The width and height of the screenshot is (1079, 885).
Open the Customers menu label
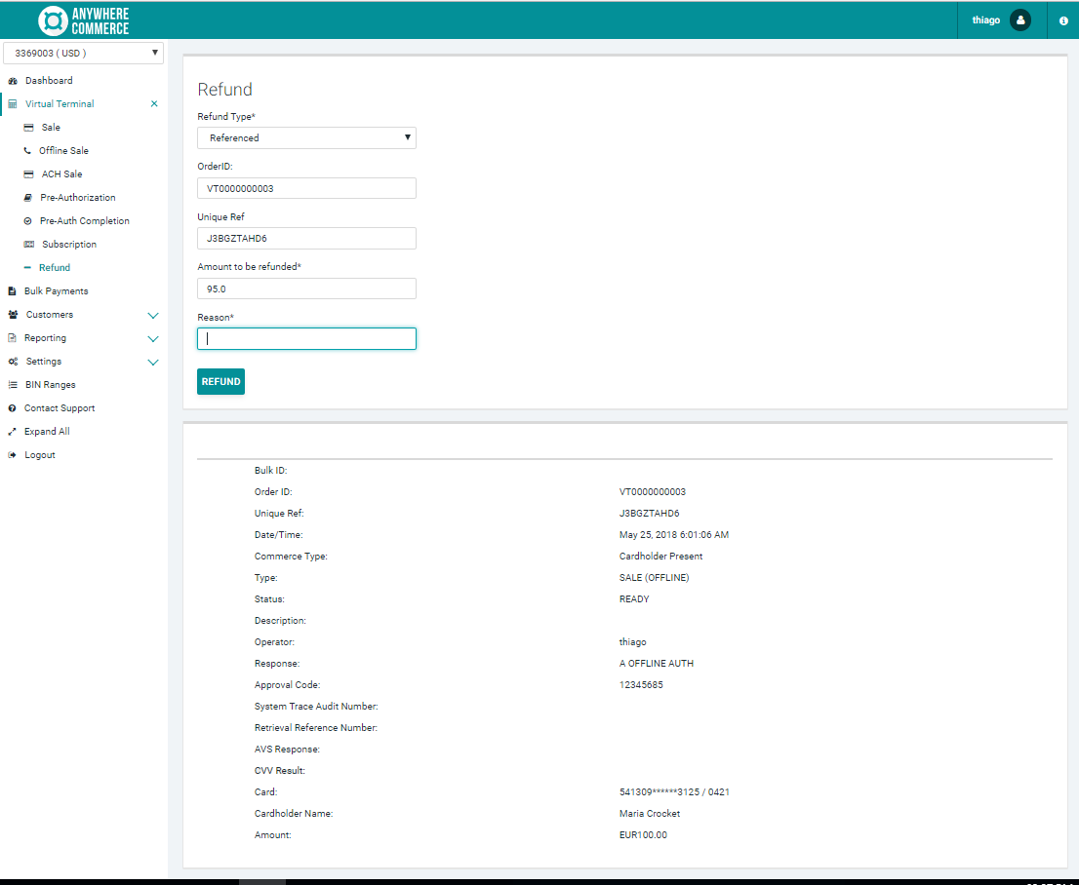(50, 314)
